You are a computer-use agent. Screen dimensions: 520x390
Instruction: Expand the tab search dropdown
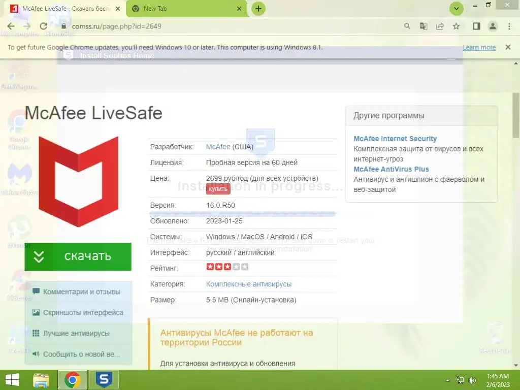coord(457,9)
